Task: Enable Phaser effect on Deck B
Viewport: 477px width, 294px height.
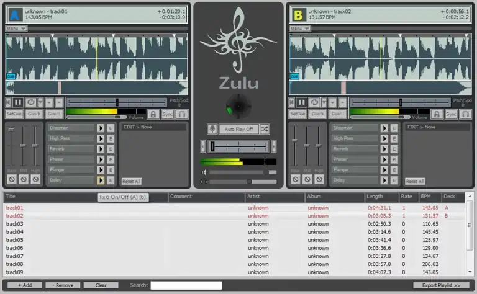Action: (384, 159)
